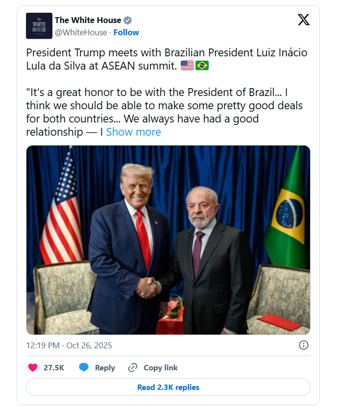Viewport: 339px width, 411px height.
Task: Click the 27.5K likes count
Action: point(54,367)
